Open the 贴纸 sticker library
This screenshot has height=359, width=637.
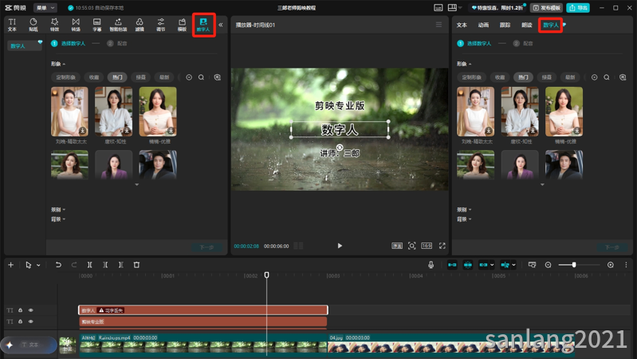(33, 25)
